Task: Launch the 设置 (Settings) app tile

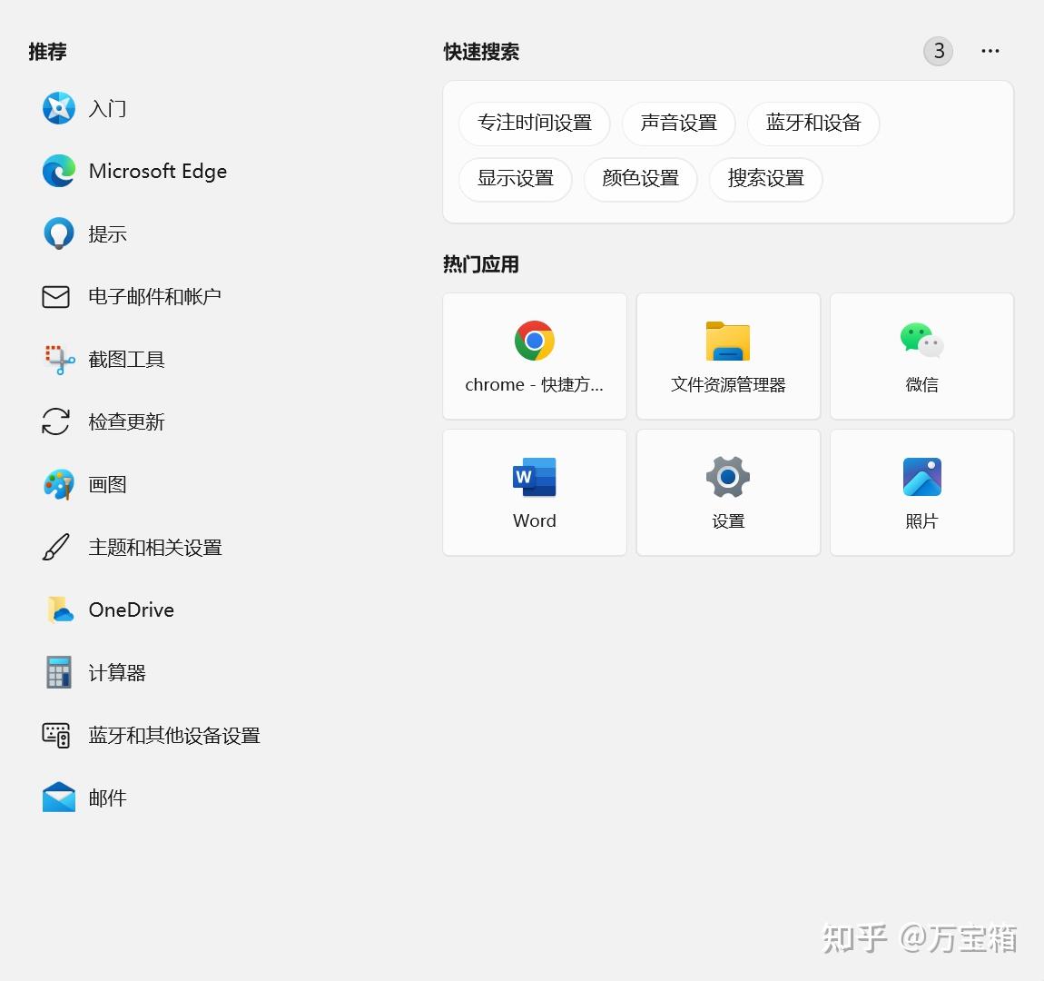Action: 728,492
